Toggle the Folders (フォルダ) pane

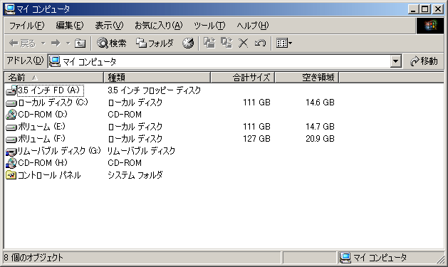click(x=155, y=43)
